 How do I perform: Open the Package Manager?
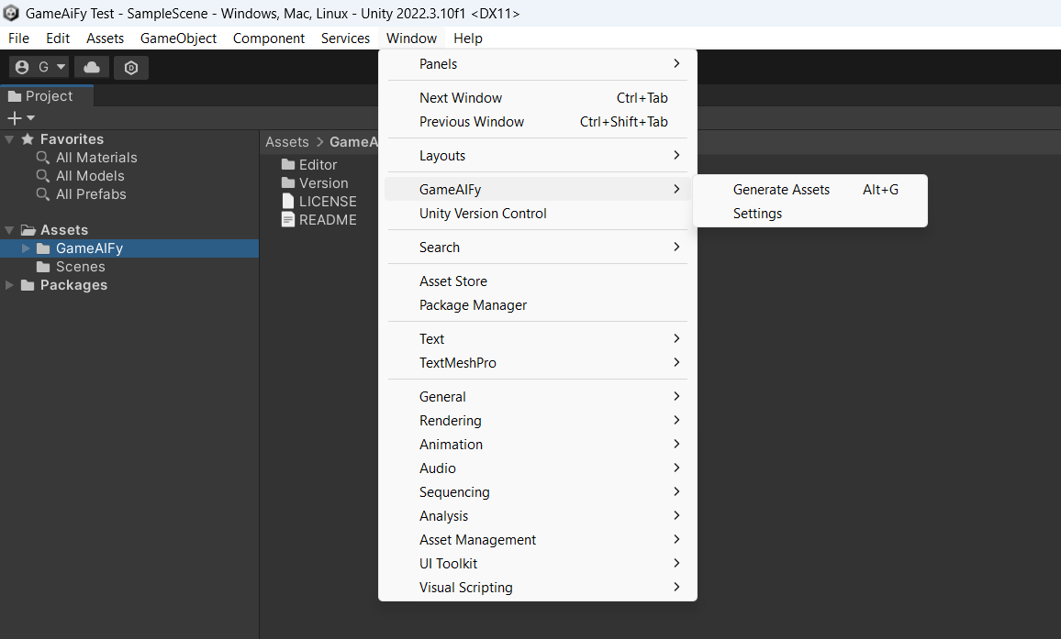pos(538,305)
